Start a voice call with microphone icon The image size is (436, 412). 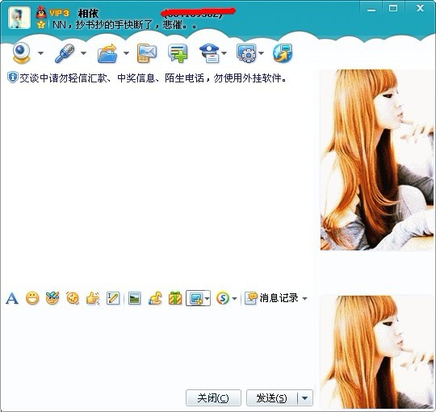(x=65, y=53)
